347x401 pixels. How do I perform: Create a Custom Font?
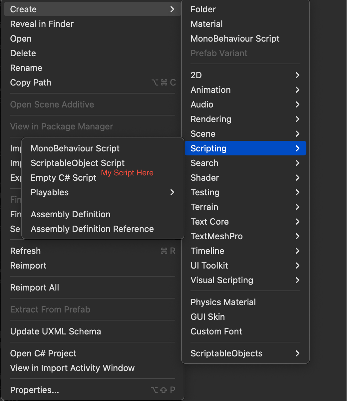(x=245, y=331)
